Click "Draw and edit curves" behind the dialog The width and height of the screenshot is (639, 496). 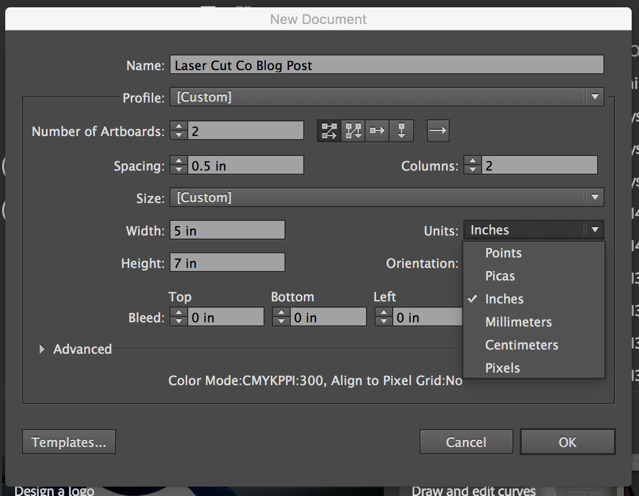coord(474,491)
